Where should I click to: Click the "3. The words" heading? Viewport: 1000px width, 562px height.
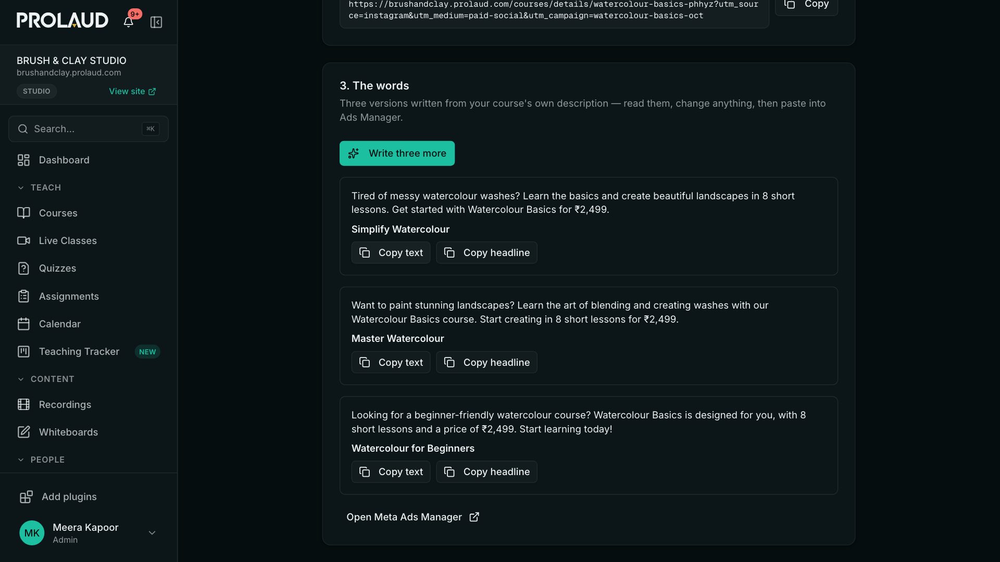374,85
